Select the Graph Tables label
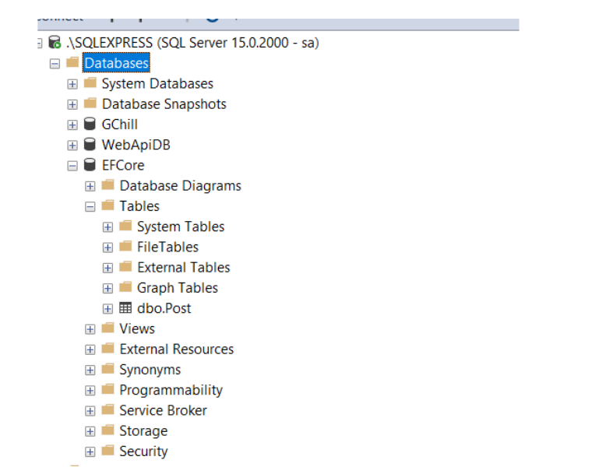The height and width of the screenshot is (474, 613). (x=177, y=288)
